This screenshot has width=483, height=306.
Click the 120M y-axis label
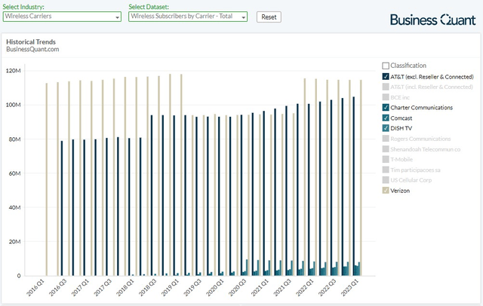[14, 71]
